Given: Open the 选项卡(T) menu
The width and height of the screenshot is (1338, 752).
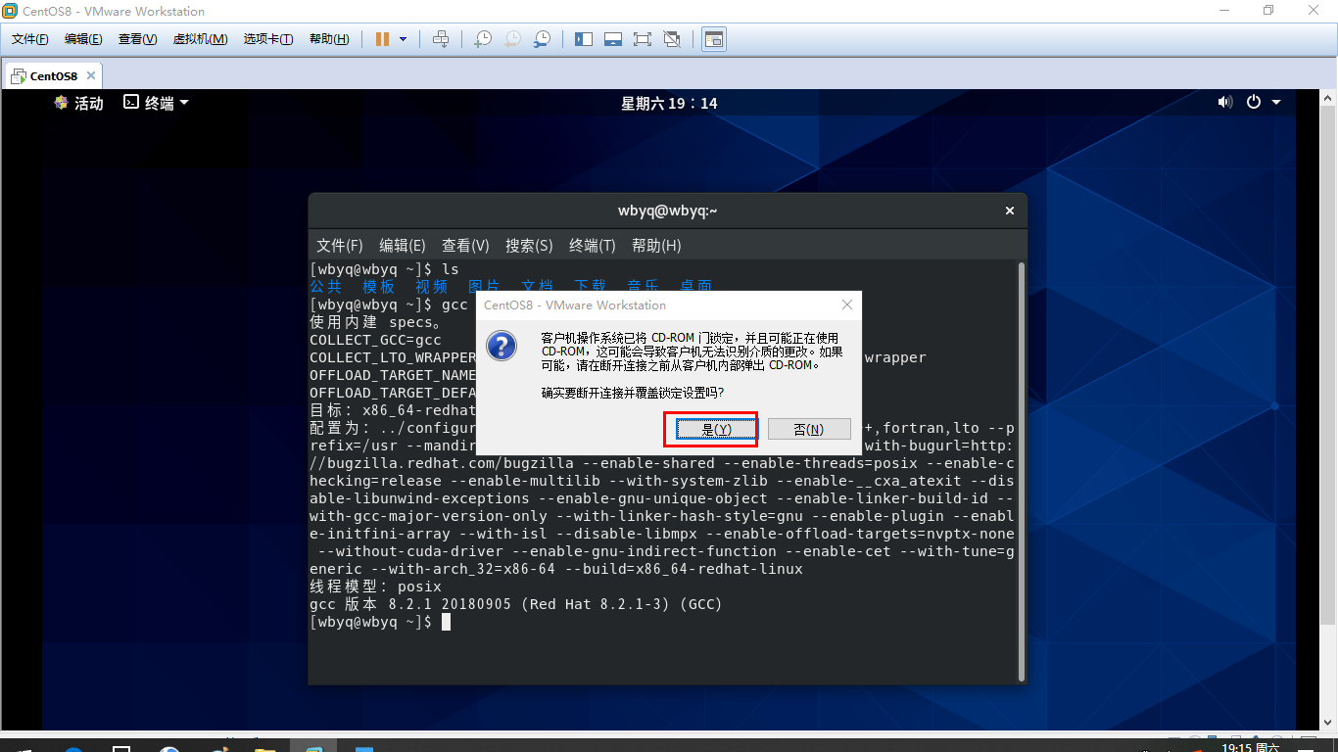Looking at the screenshot, I should (268, 39).
